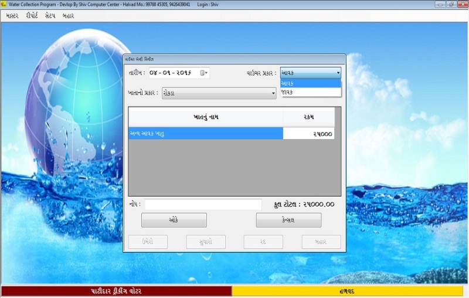Maximize the application window
Screen dimensions: 469x298
click(451, 4)
